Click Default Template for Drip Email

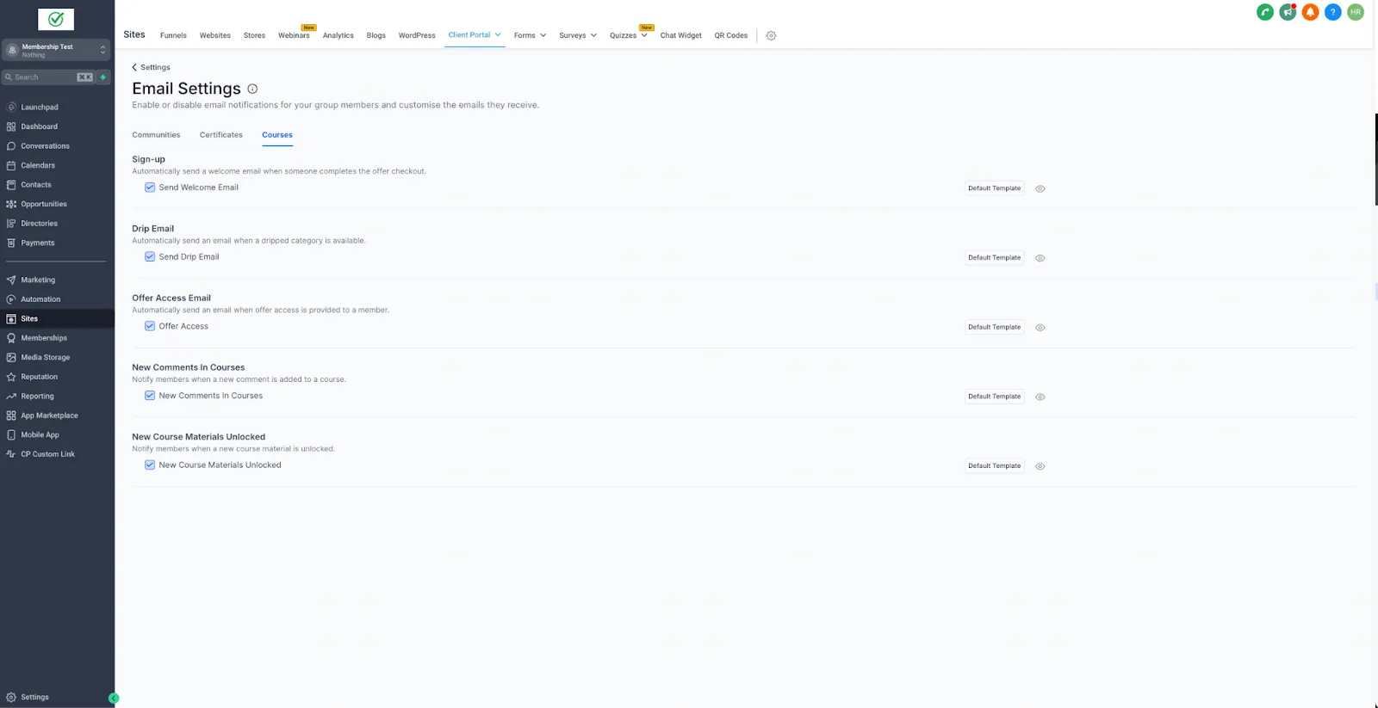coord(994,258)
